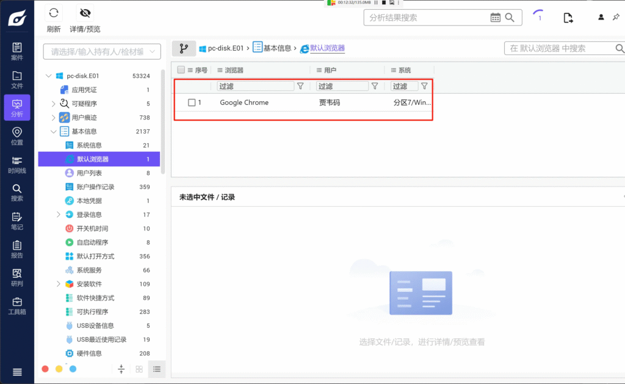Image resolution: width=625 pixels, height=384 pixels.
Task: Click the 刷新 refresh icon
Action: coord(54,13)
